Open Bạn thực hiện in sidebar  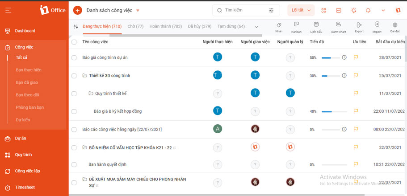pos(29,70)
